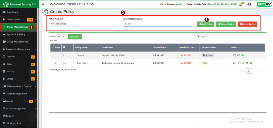Click the horizontal scrollbar below the table
The image size is (273, 128).
click(x=157, y=113)
